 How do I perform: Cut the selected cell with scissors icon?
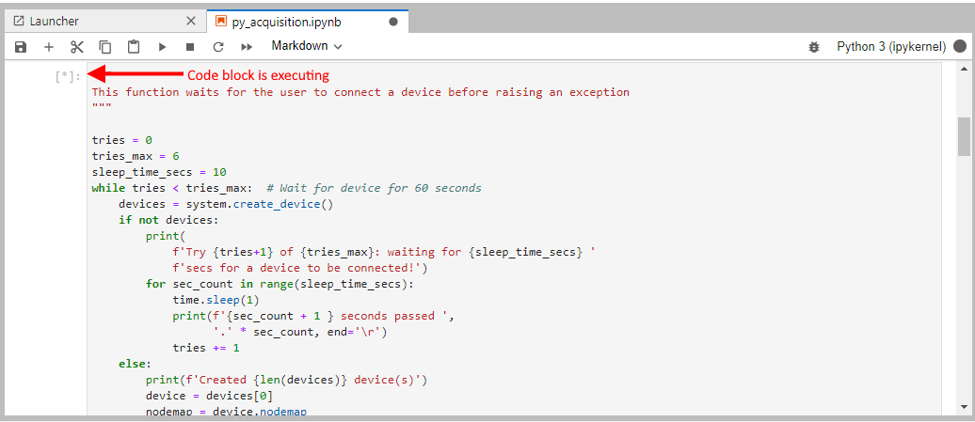point(77,46)
